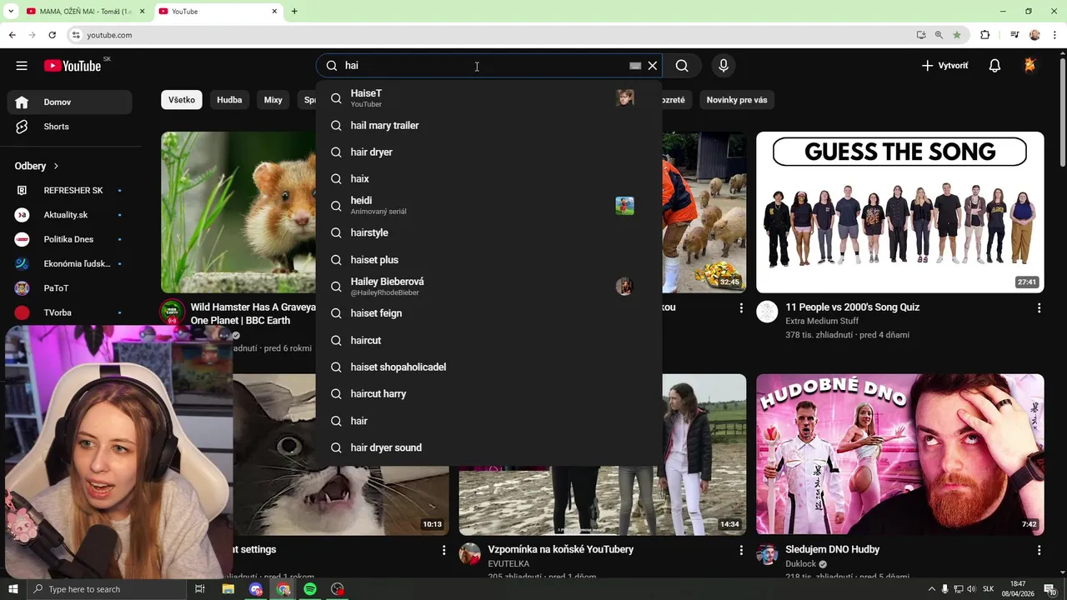Select the Mixy filter chip
Screen dimensions: 1067x600
273,100
